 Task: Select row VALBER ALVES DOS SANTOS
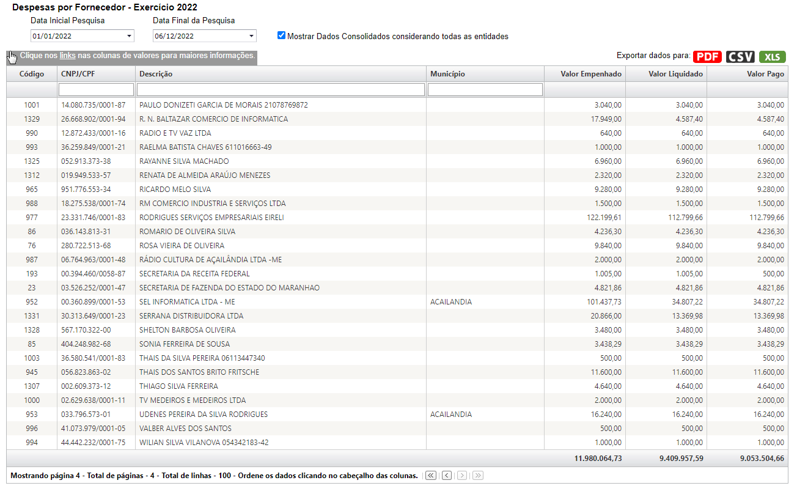397,429
